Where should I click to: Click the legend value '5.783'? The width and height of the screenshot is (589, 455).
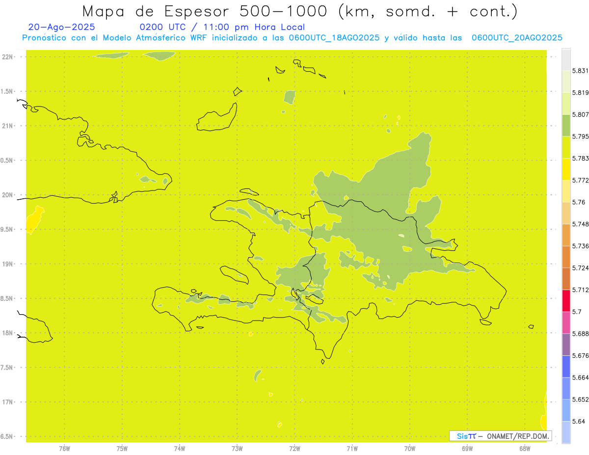[x=580, y=159]
